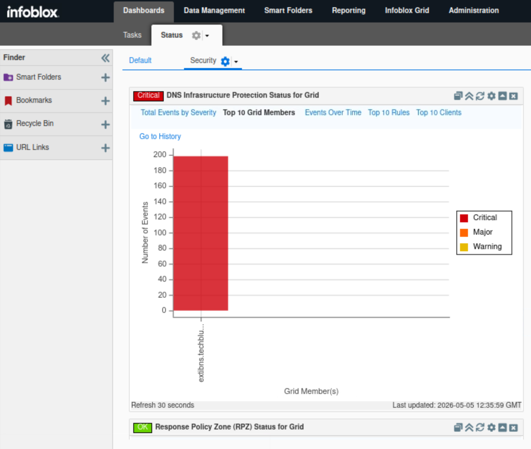Close the RPZ Status widget
Image resolution: width=531 pixels, height=449 pixels.
pyautogui.click(x=514, y=428)
